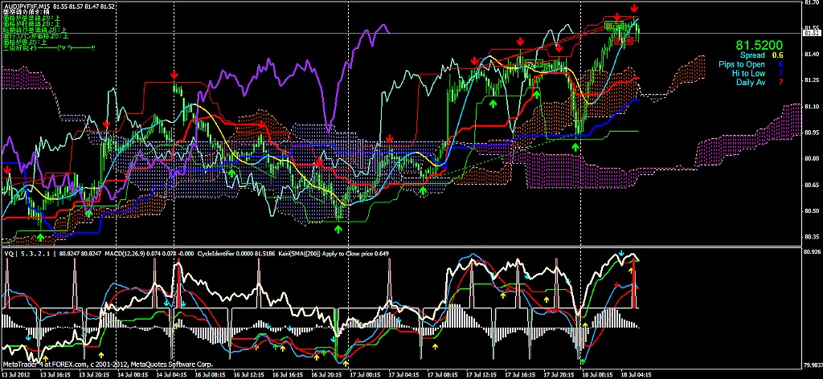Select the red sell arrow above the 14 Jul spike
This screenshot has height=379, width=823.
coord(174,75)
